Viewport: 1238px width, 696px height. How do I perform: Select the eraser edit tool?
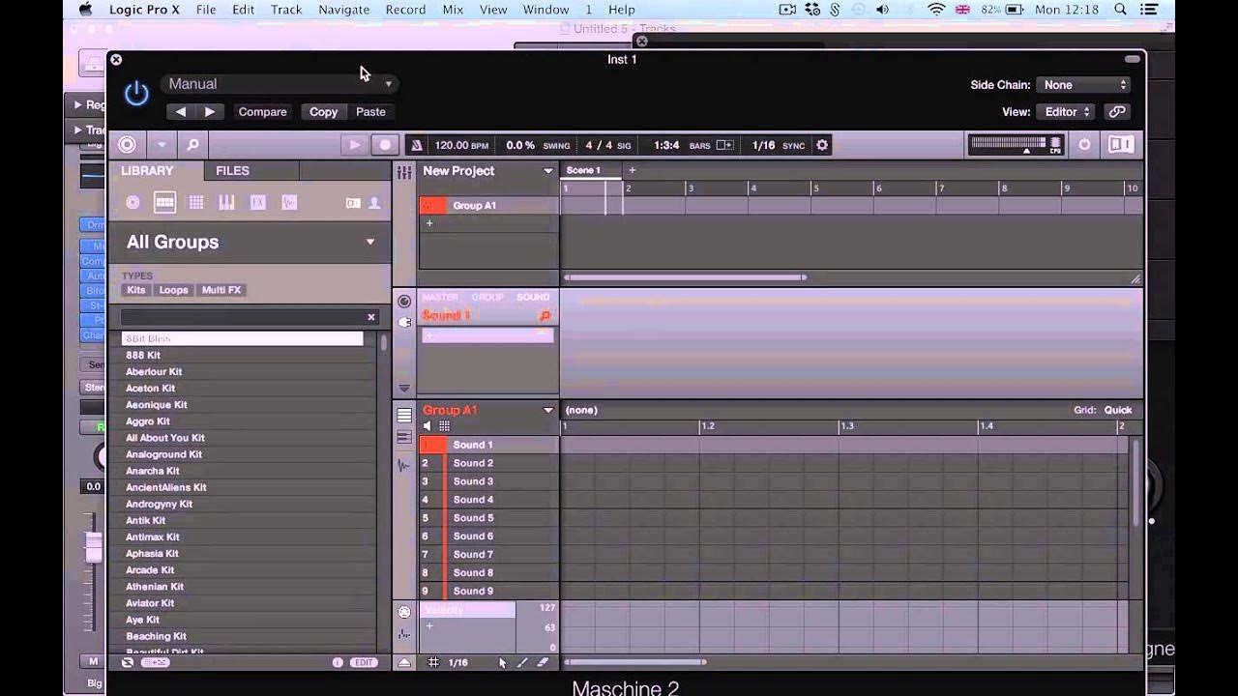pos(543,662)
